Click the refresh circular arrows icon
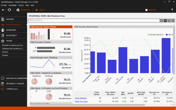176x110 pixels. [x=9, y=10]
